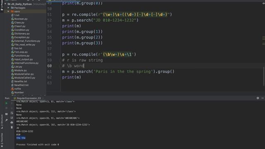The height and width of the screenshot is (149, 265).
Task: Open Input_output.py in the project tree
Action: point(24,59)
